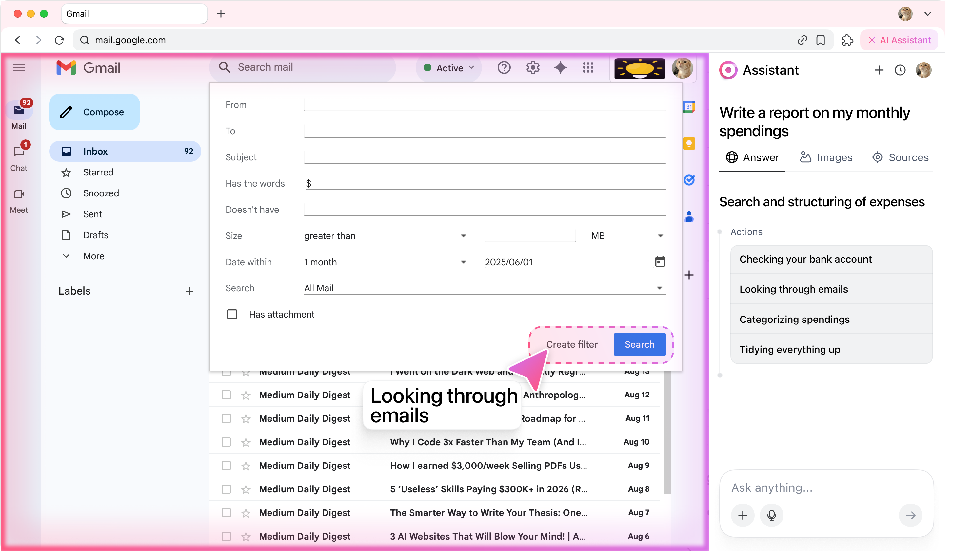The width and height of the screenshot is (971, 551).
Task: Close AI Assistant panel button
Action: click(x=899, y=40)
